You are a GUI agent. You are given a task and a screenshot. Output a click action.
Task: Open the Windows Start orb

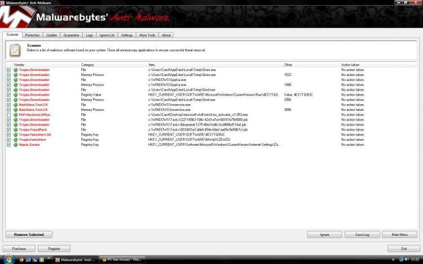(8, 259)
